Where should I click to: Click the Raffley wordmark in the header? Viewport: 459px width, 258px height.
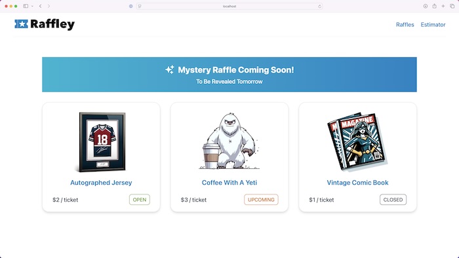(52, 24)
